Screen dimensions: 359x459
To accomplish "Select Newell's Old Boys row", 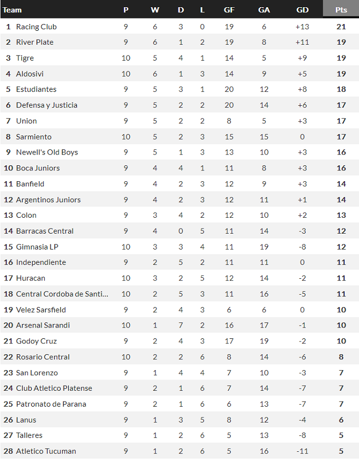I will pos(47,152).
